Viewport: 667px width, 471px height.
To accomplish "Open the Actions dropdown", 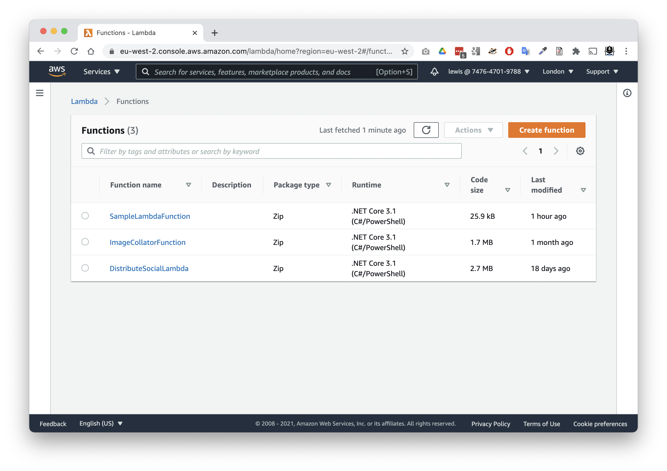I will pyautogui.click(x=473, y=130).
